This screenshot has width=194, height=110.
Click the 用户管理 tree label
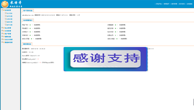pyautogui.click(x=8, y=34)
